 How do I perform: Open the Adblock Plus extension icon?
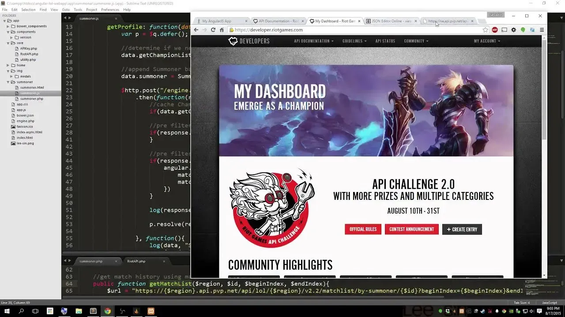[495, 30]
